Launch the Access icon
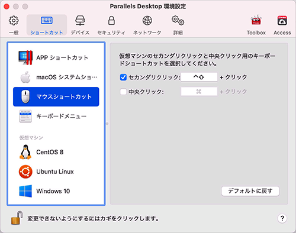The image size is (296, 233). (x=282, y=21)
